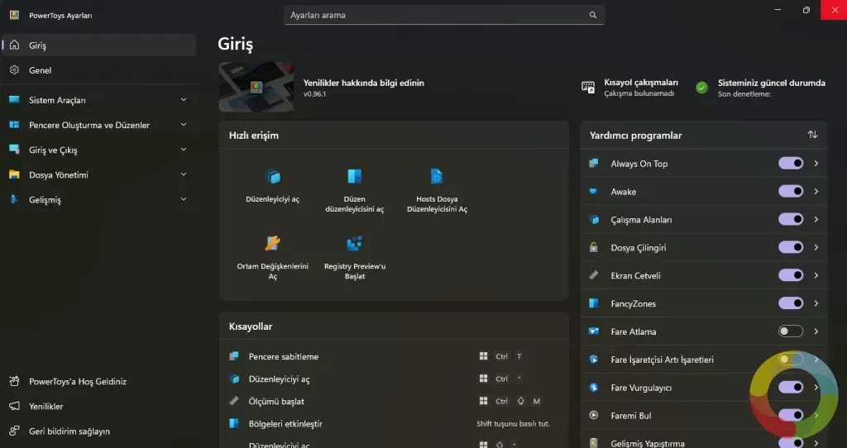The width and height of the screenshot is (847, 448).
Task: Open Çalışma Alanları settings chevron
Action: [x=816, y=219]
